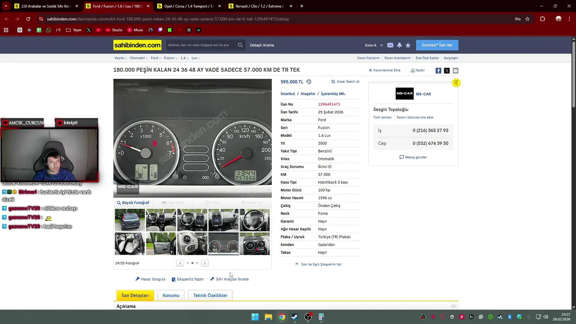Expand the Emin K. account dropdown
This screenshot has width=576, height=324.
(x=374, y=45)
